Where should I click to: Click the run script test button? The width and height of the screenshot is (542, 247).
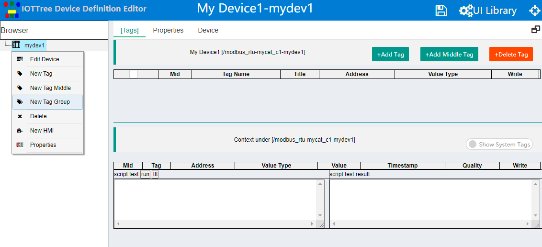coord(145,174)
